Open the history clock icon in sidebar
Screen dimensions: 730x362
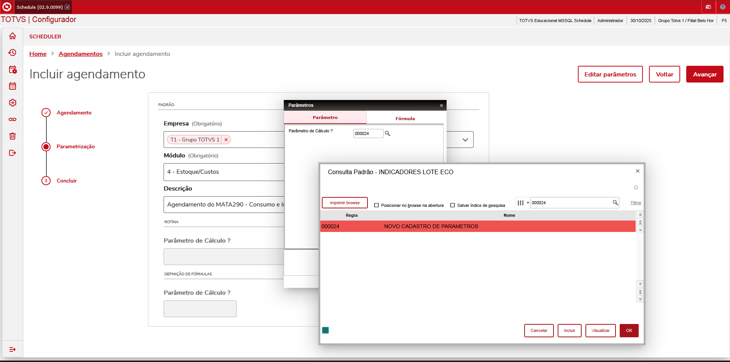coord(13,52)
